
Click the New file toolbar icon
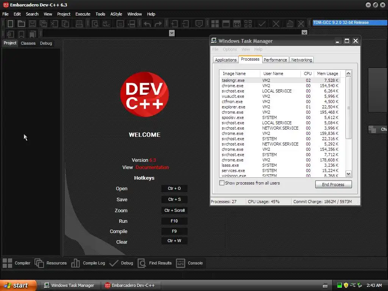click(10, 24)
